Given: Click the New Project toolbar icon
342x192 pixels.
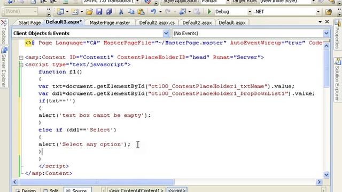Looking at the screenshot, I should (x=60, y=12).
